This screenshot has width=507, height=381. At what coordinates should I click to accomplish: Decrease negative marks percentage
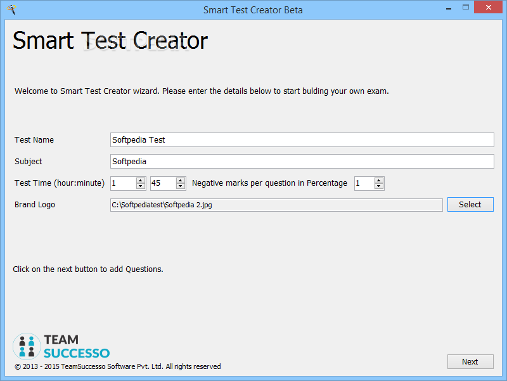click(379, 186)
